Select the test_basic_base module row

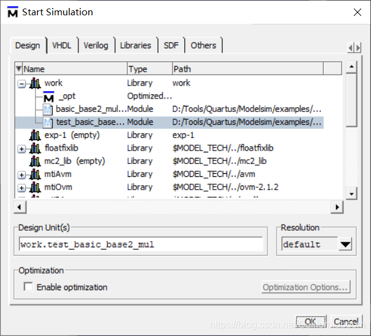tap(169, 122)
